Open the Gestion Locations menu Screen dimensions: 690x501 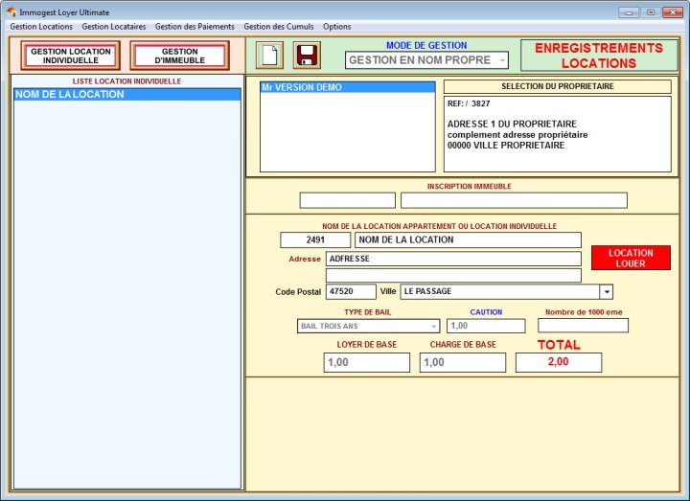[41, 27]
